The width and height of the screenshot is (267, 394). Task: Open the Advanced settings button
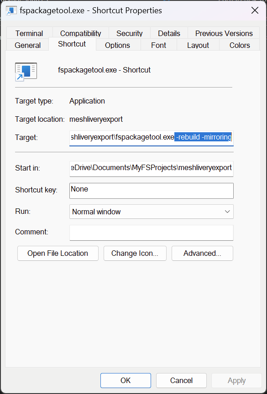[x=202, y=253]
